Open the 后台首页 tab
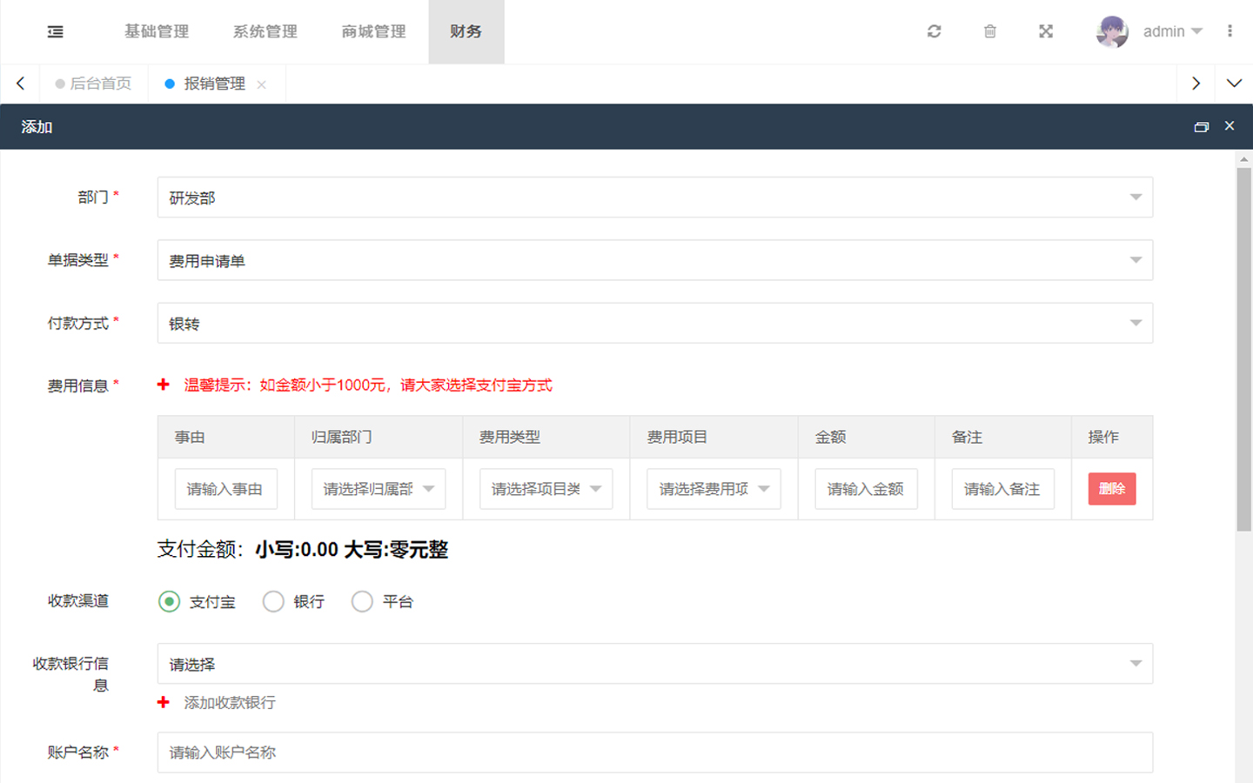 (x=99, y=84)
